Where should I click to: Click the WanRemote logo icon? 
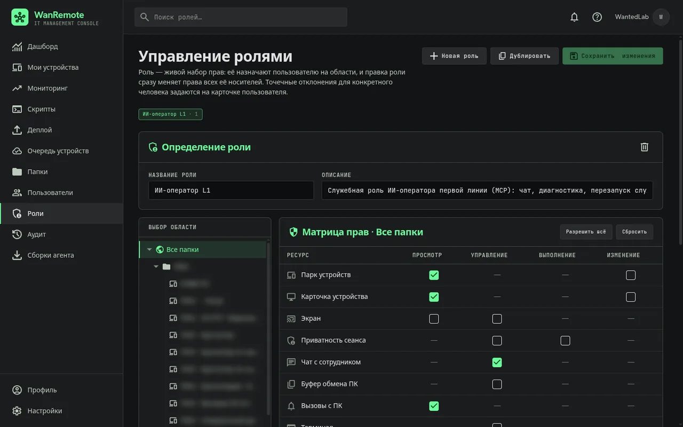coord(20,17)
